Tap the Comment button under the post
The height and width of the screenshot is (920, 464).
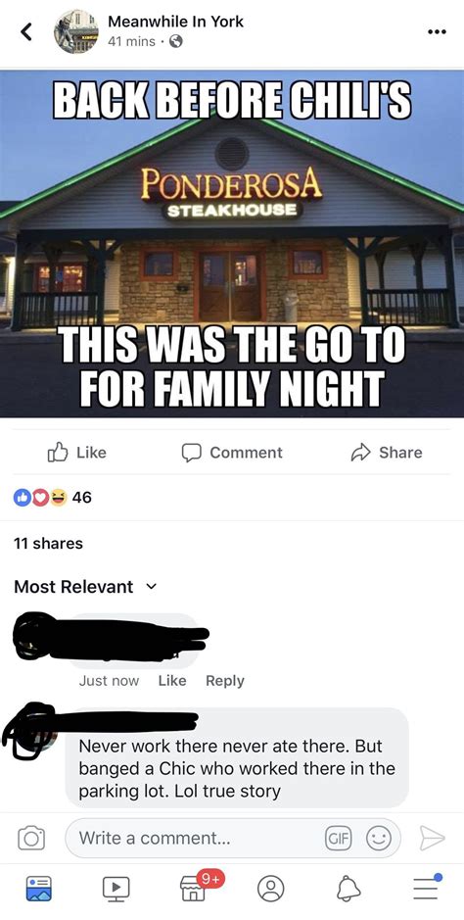231,453
